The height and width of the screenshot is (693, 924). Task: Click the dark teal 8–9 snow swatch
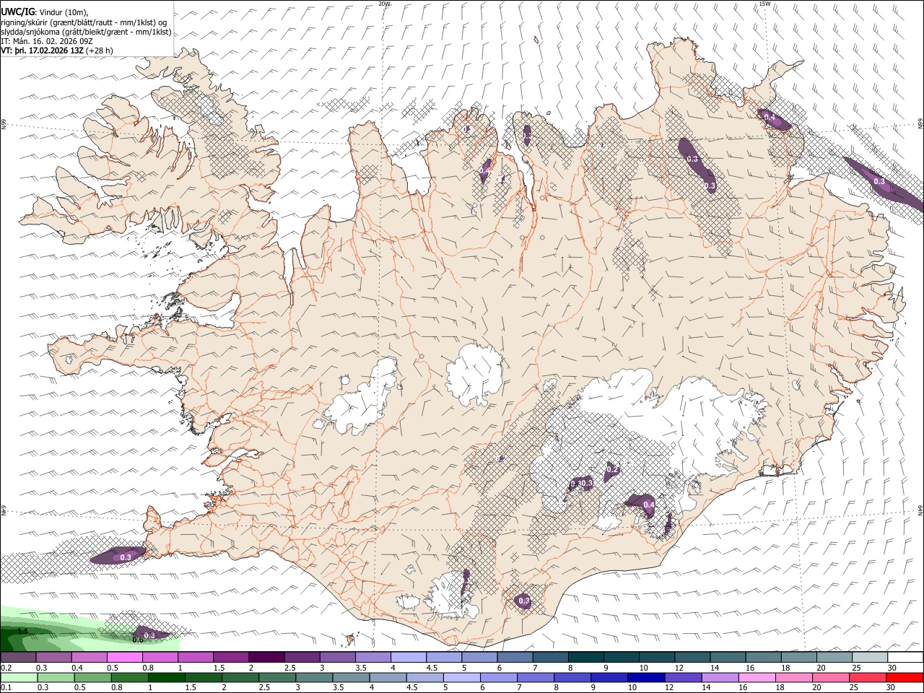point(586,657)
